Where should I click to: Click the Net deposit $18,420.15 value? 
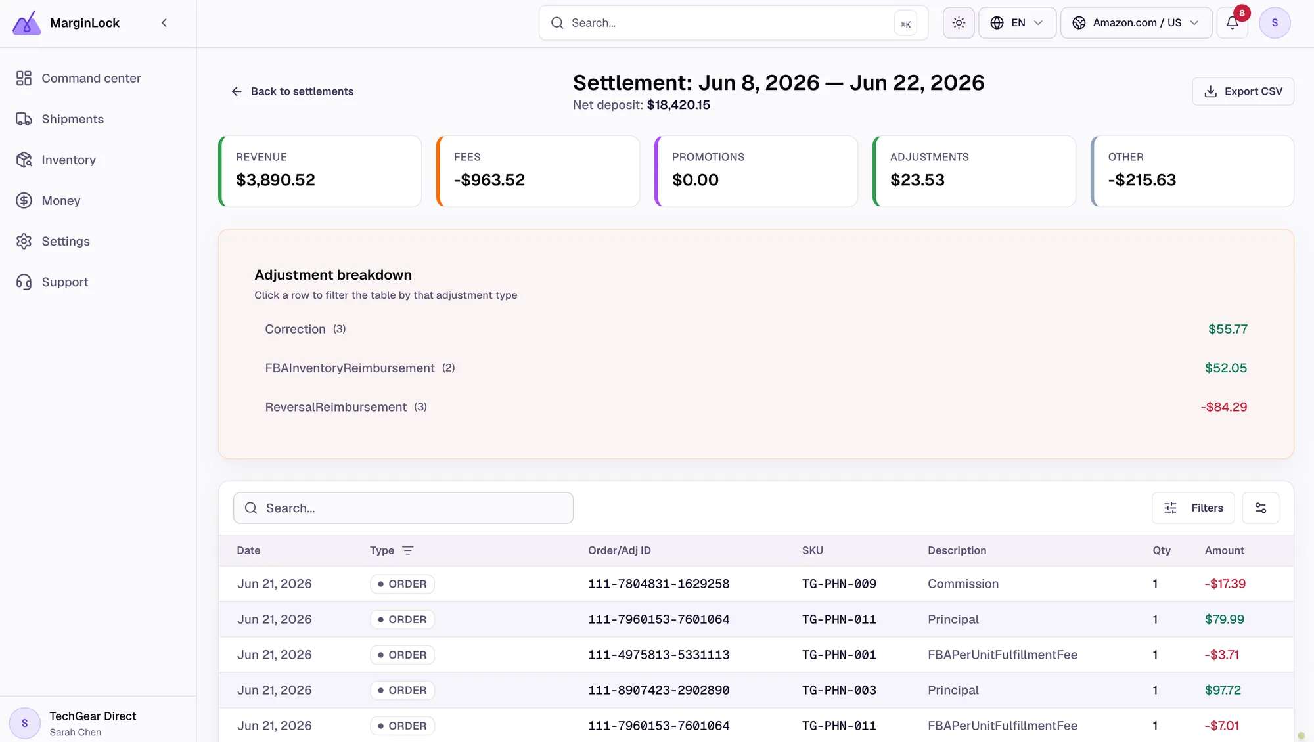click(679, 105)
